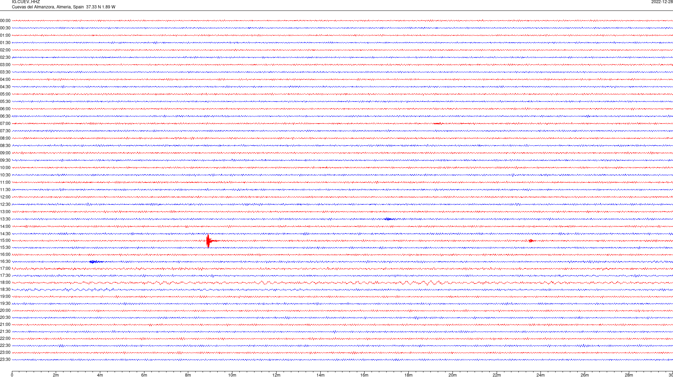This screenshot has width=673, height=378.
Task: Select the 07:00 time label
Action: click(x=5, y=124)
